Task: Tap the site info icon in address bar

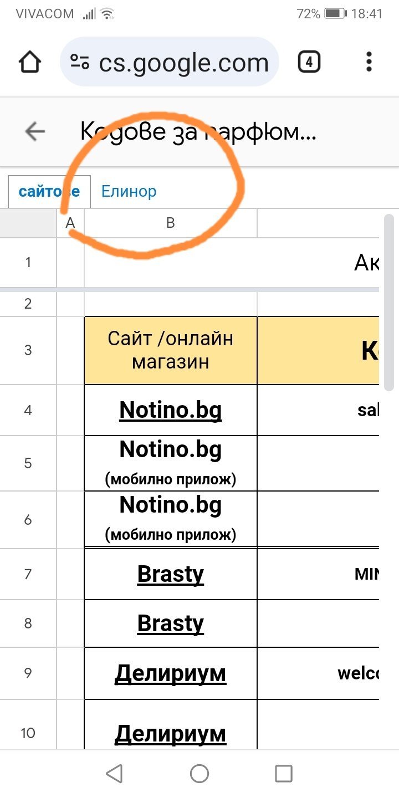Action: pos(80,63)
